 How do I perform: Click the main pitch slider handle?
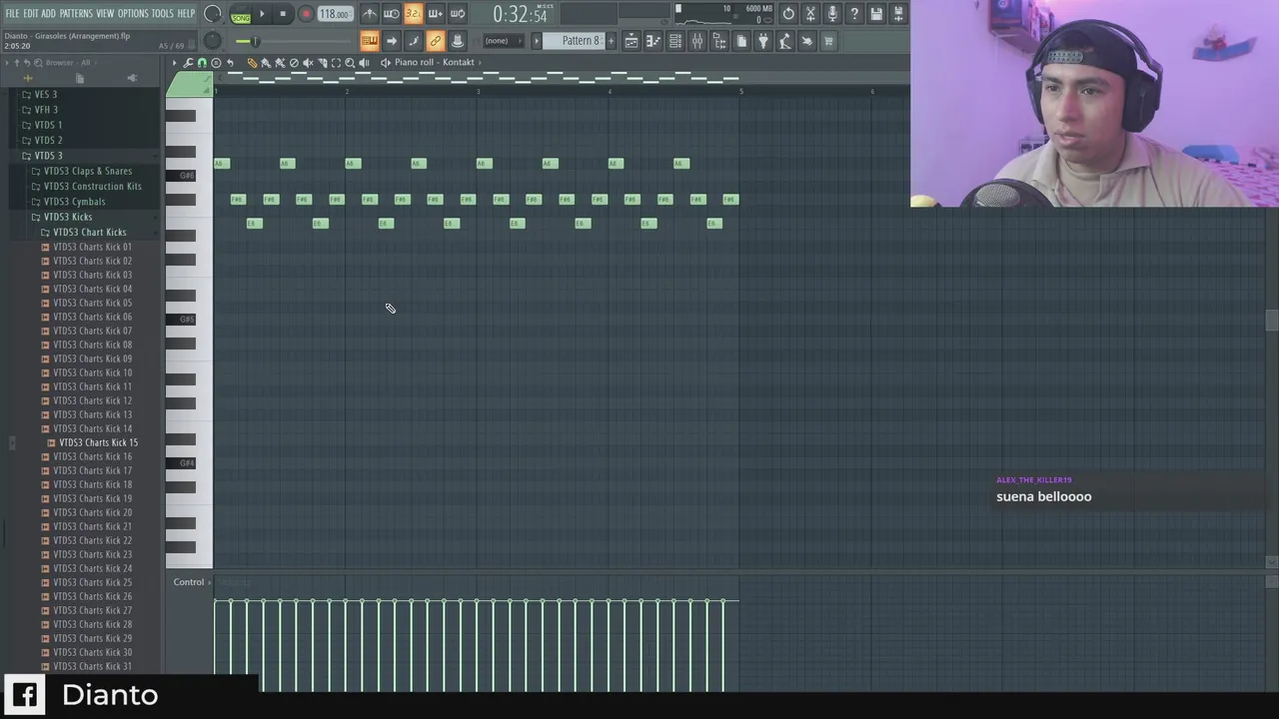(x=255, y=41)
